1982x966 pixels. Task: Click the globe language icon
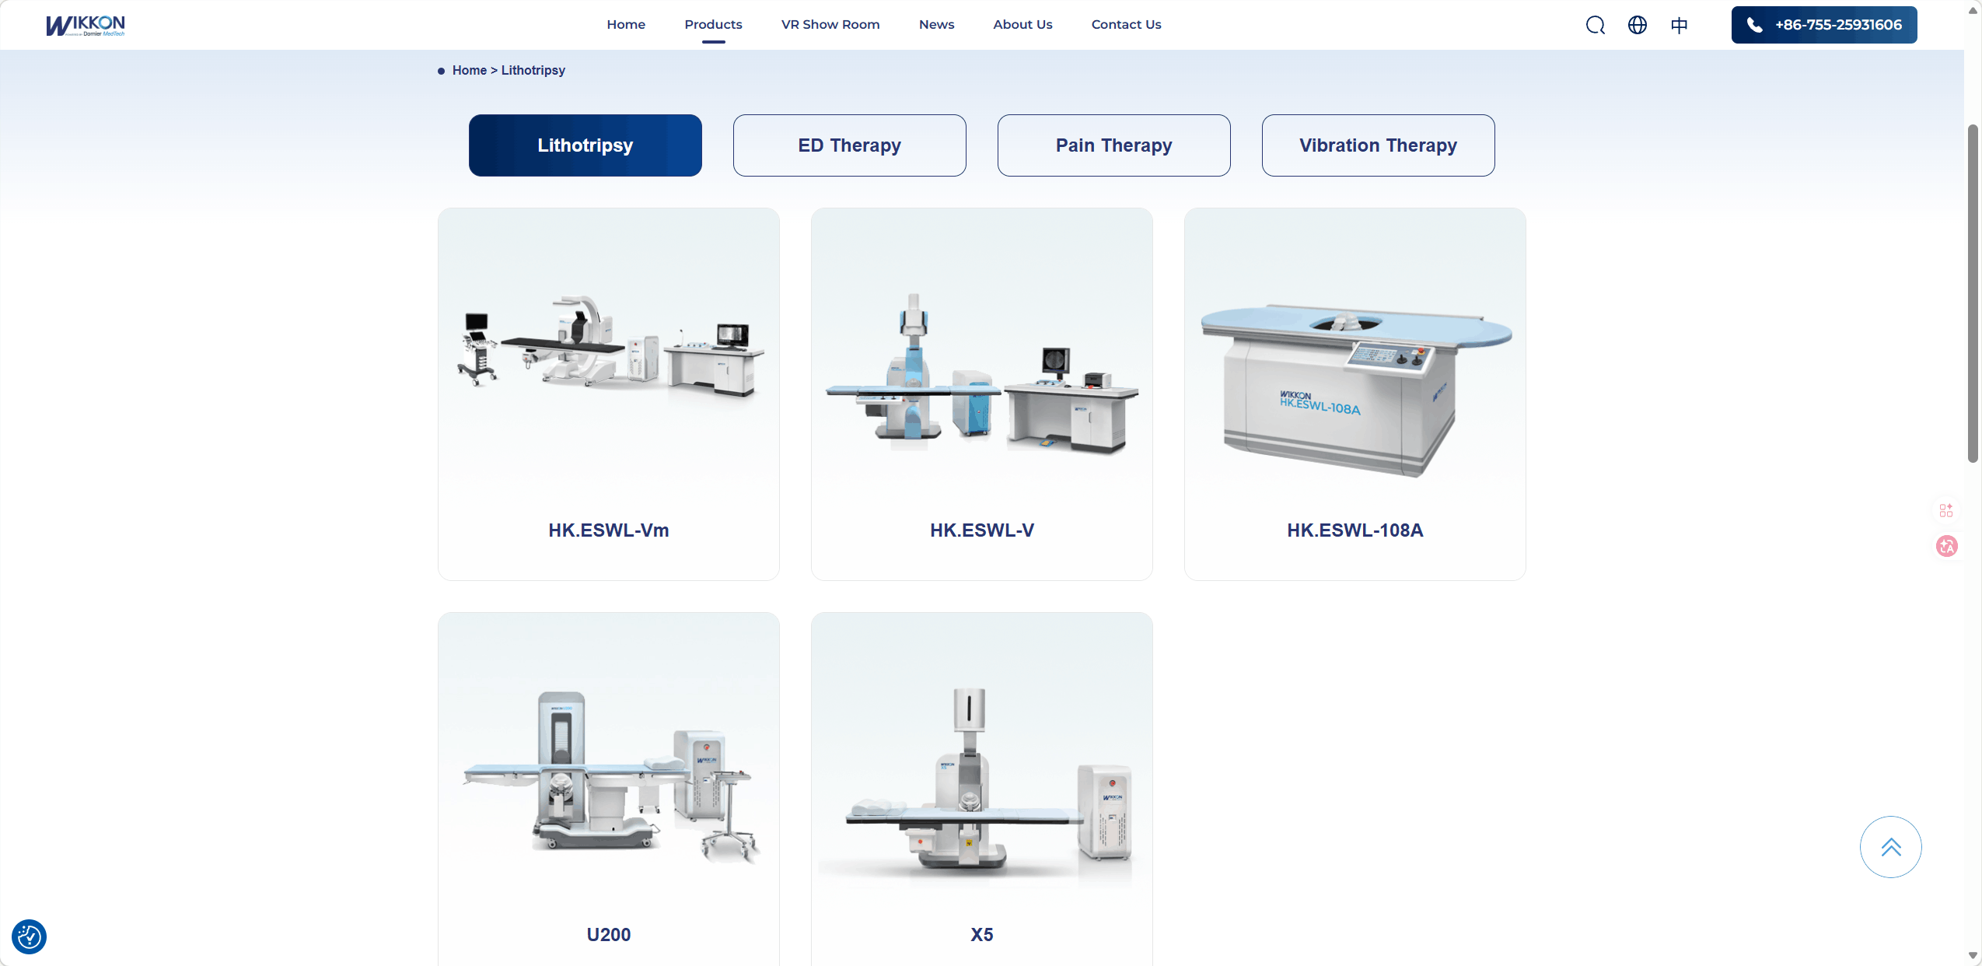[x=1638, y=26]
